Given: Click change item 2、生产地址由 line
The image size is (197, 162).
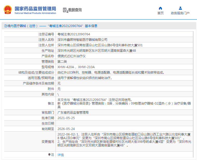Looking at the screenshot, I should [x=124, y=144].
